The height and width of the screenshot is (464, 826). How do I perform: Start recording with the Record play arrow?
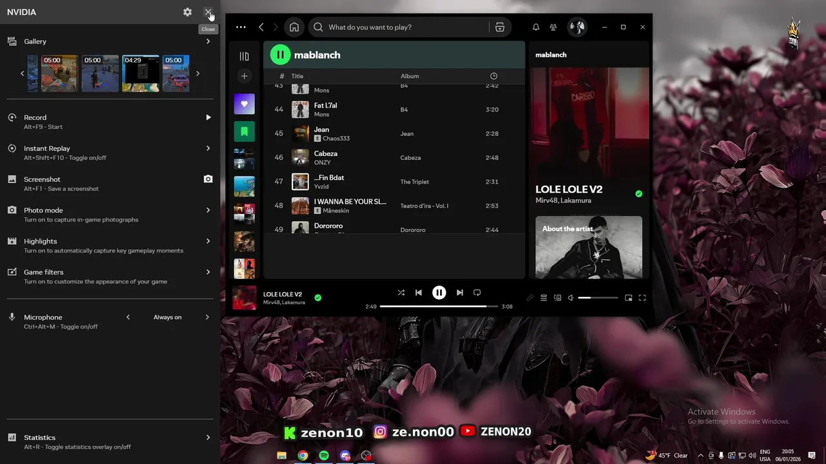click(208, 117)
